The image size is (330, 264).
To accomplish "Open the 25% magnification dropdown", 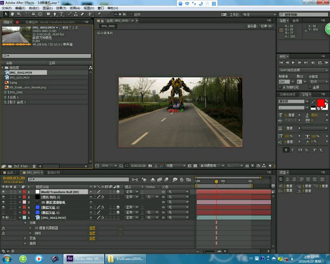I will [106, 166].
